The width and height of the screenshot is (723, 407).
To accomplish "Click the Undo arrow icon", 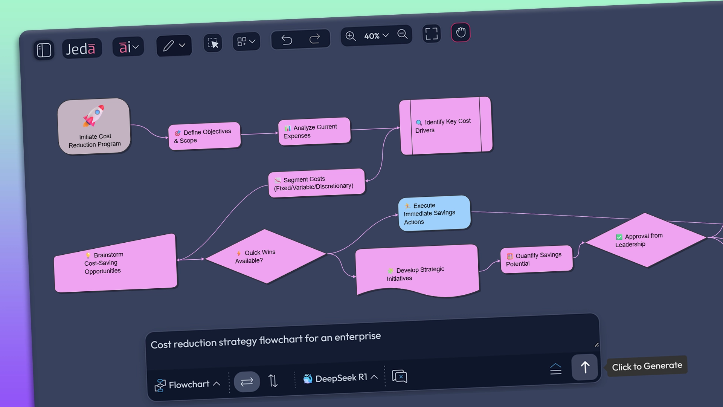I will point(287,40).
